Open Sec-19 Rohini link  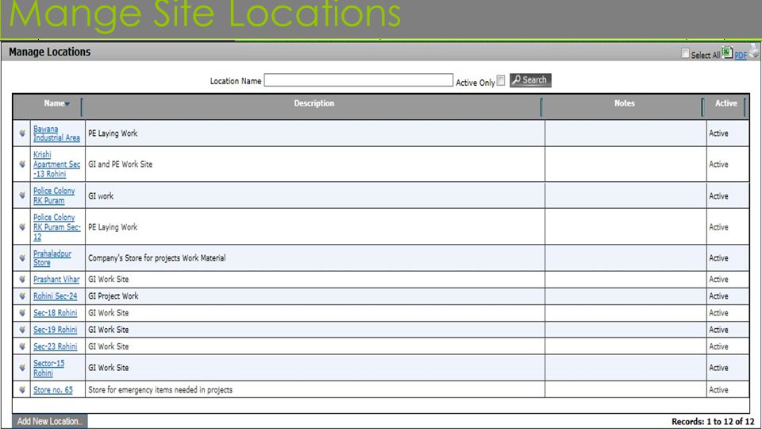pyautogui.click(x=55, y=329)
